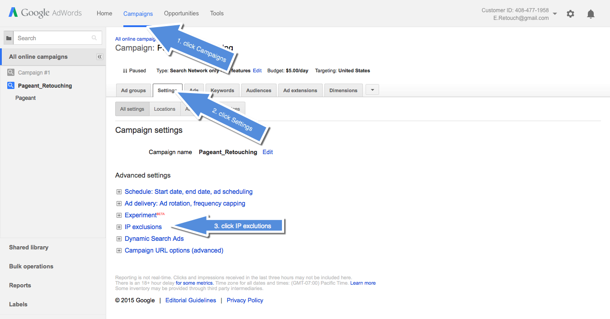Open the IP exclusions link
The width and height of the screenshot is (610, 319).
pos(143,227)
